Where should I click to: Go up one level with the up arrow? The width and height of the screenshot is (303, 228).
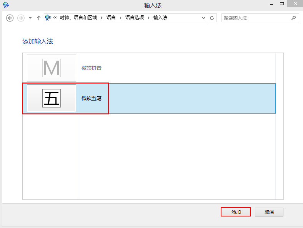39,18
